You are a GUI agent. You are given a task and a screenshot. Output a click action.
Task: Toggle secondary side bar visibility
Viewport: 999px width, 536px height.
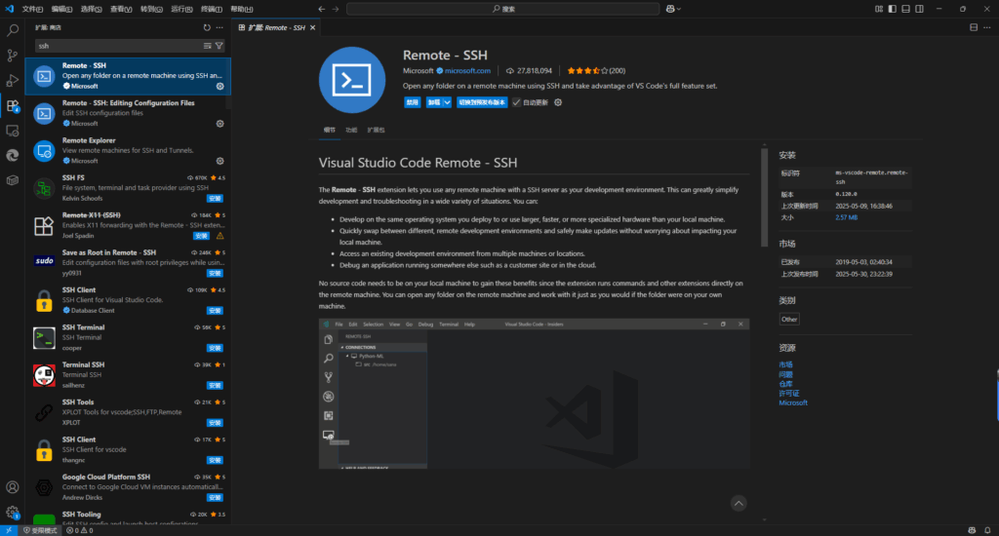(x=919, y=9)
